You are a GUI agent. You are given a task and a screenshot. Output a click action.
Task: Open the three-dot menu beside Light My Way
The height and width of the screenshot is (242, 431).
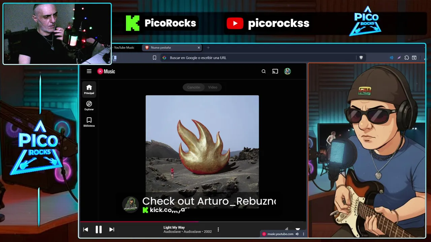(218, 230)
